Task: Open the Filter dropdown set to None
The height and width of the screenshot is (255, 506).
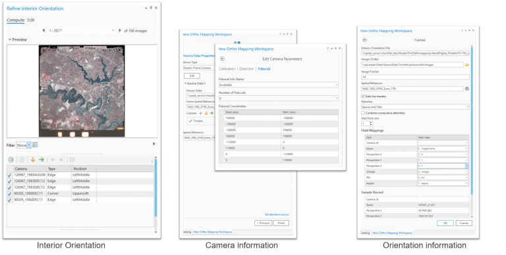Action: point(24,145)
